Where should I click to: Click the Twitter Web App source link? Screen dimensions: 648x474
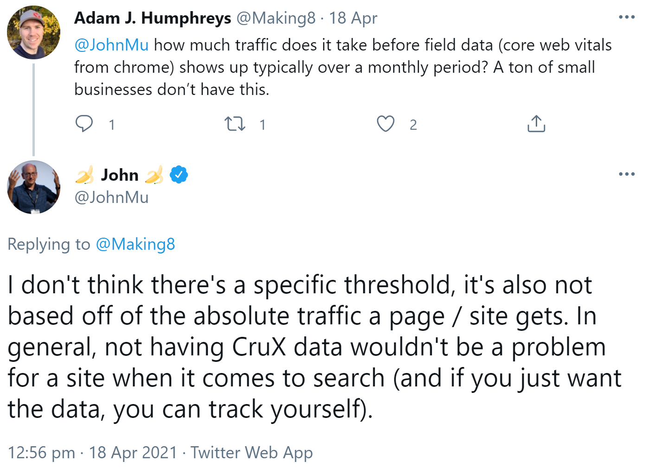pos(251,452)
